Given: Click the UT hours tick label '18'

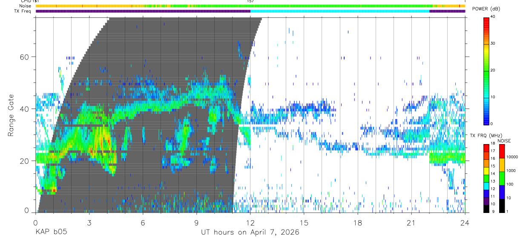Looking at the screenshot, I should (357, 223).
